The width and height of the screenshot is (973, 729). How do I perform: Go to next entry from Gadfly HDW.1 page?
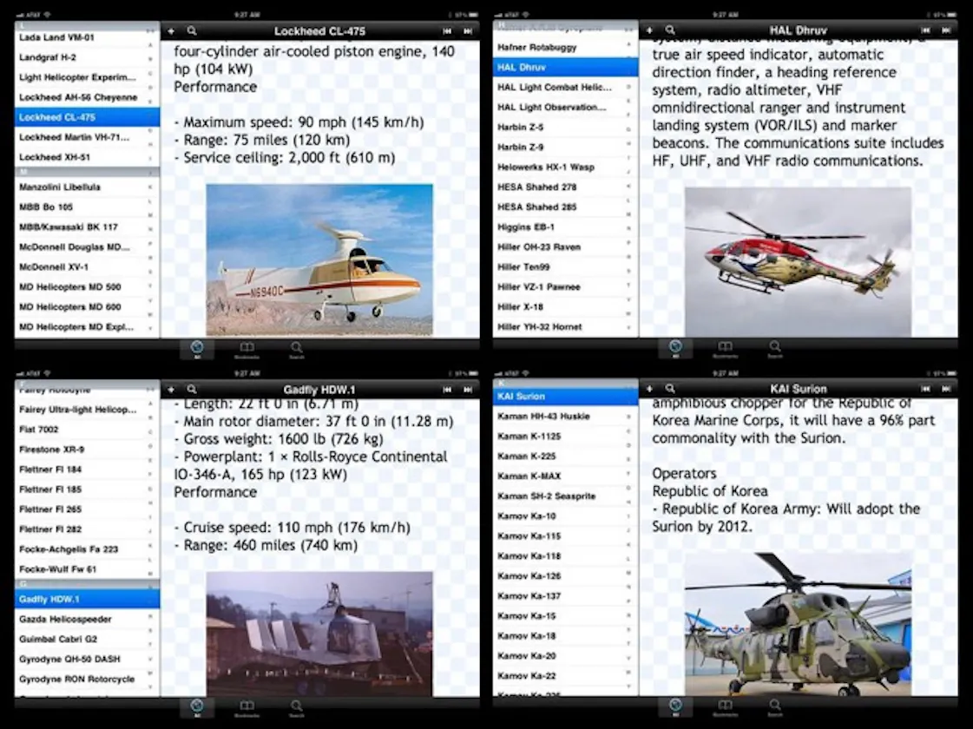467,389
